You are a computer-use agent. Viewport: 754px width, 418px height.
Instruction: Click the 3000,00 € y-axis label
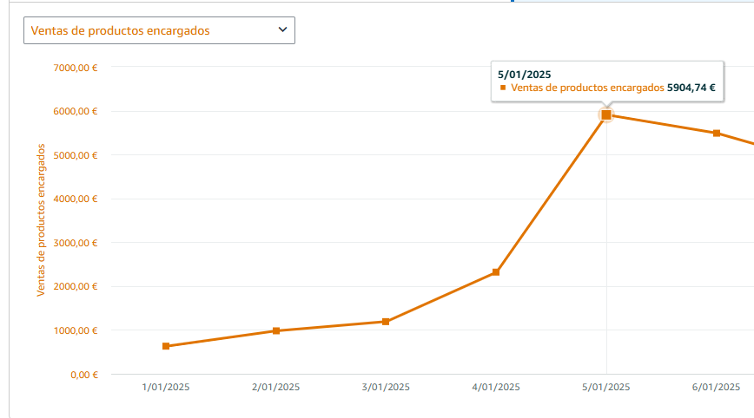click(75, 243)
